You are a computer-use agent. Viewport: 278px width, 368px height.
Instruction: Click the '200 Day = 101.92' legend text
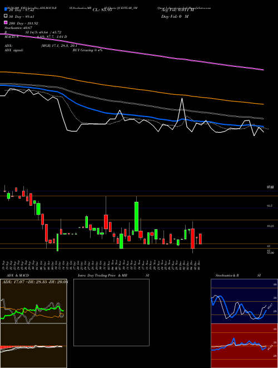coord(23,23)
